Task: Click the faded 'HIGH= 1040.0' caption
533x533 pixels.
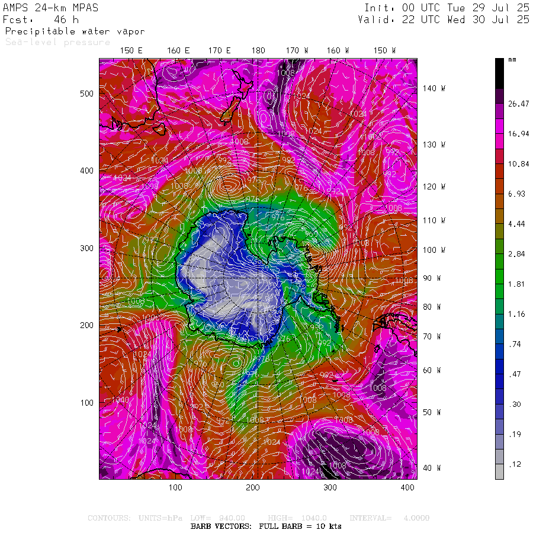Action: (x=297, y=518)
